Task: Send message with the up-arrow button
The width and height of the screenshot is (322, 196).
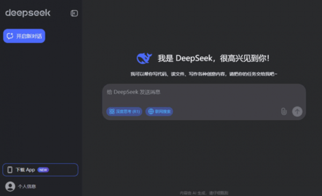Action: [x=297, y=111]
